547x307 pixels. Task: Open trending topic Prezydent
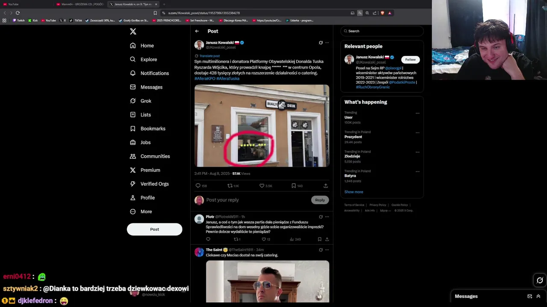click(353, 137)
